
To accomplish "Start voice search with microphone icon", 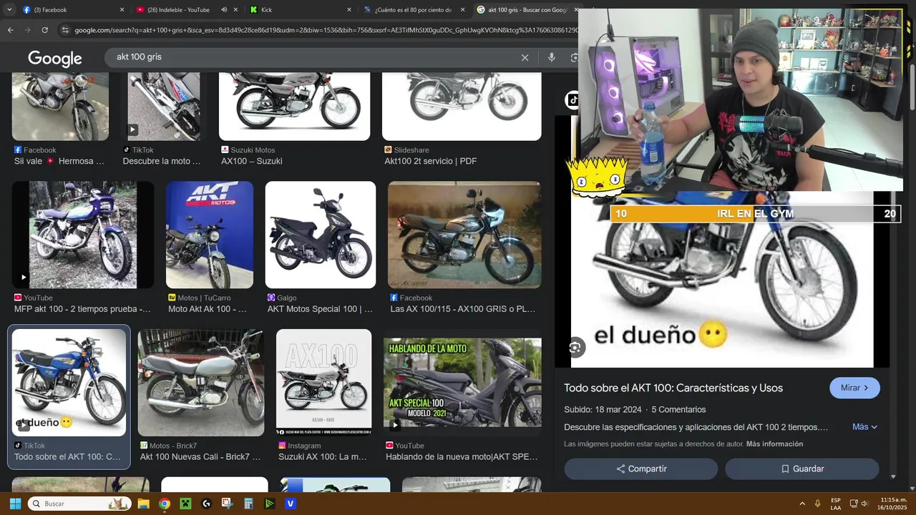I will (x=551, y=57).
